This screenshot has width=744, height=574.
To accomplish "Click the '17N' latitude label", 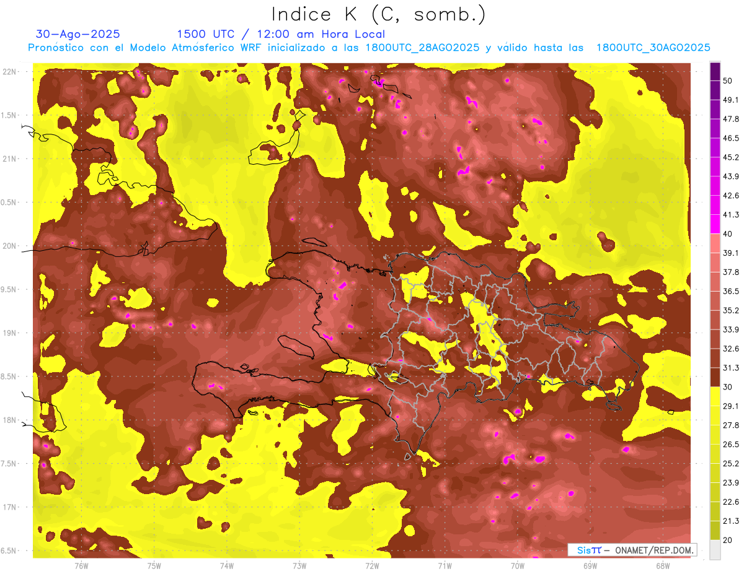I will 9,507.
